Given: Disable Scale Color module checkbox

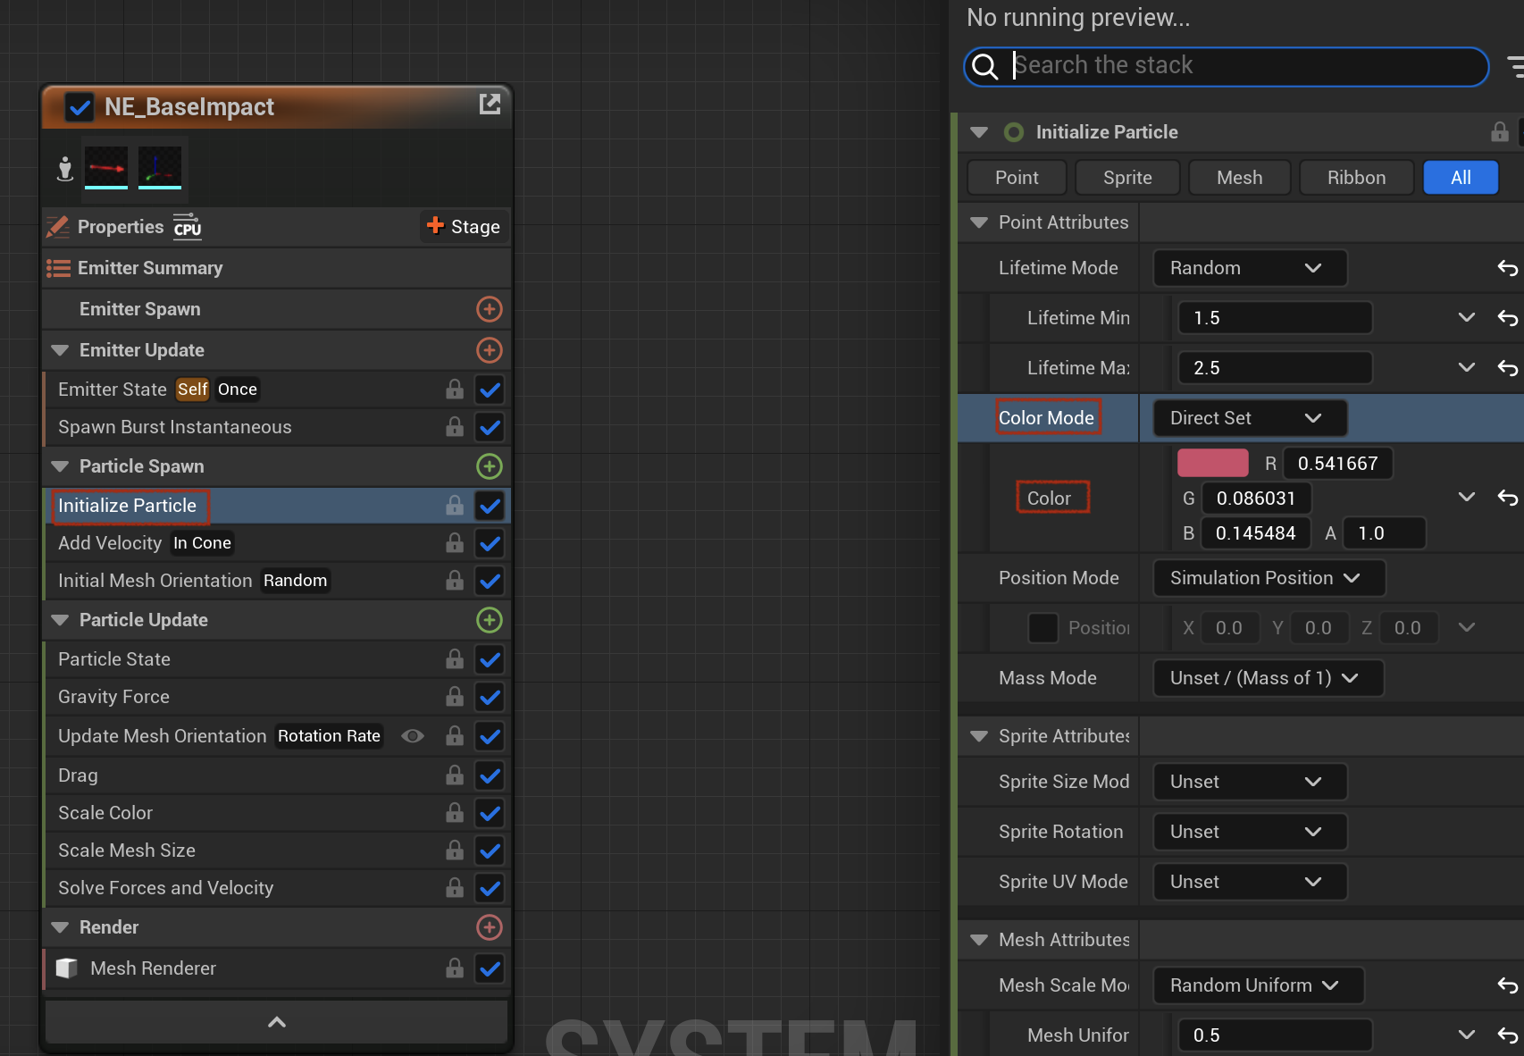Looking at the screenshot, I should (x=490, y=813).
